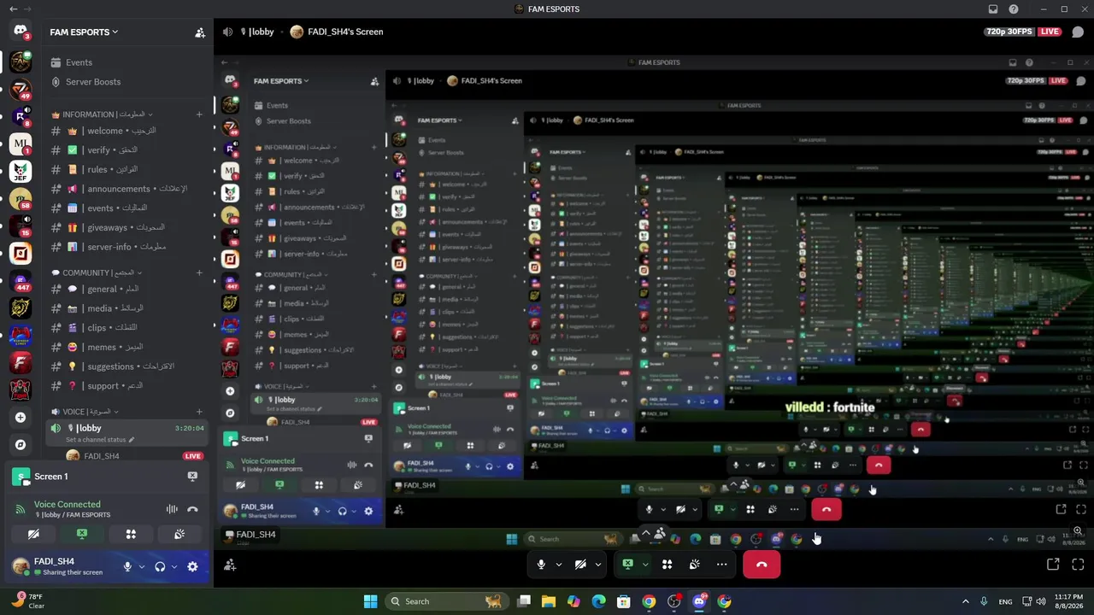Viewport: 1094px width, 615px height.
Task: Open Discord help in title bar
Action: pos(1014,9)
